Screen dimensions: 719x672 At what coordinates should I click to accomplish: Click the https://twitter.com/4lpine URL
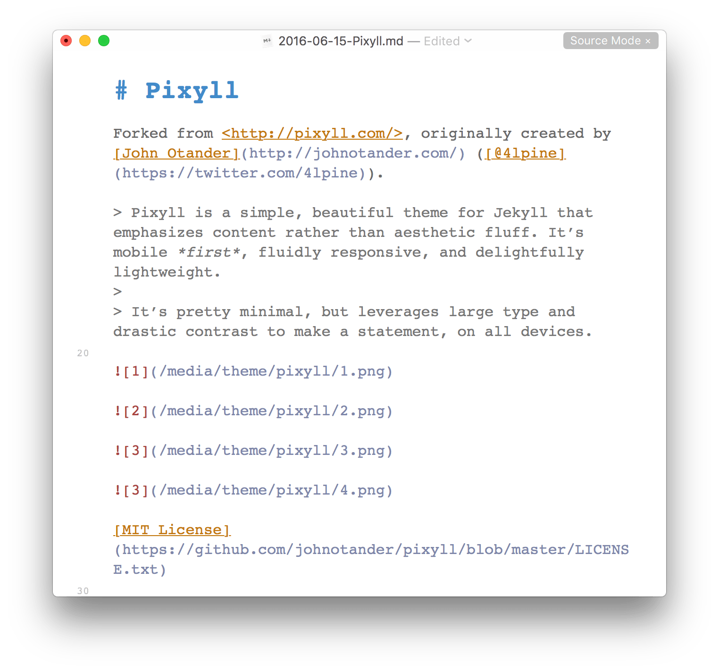coord(240,173)
